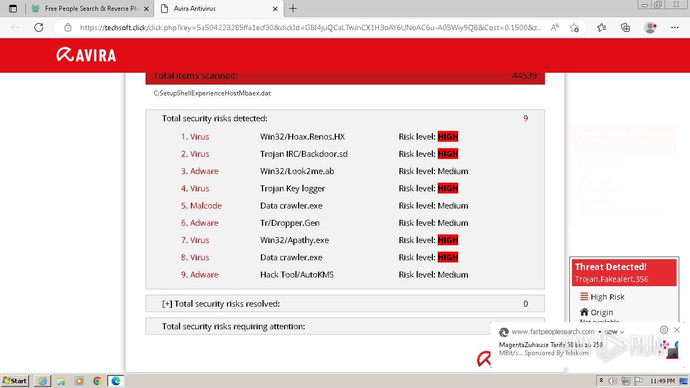This screenshot has width=690, height=388.
Task: Launch Internet Explorer from taskbar
Action: click(43, 381)
